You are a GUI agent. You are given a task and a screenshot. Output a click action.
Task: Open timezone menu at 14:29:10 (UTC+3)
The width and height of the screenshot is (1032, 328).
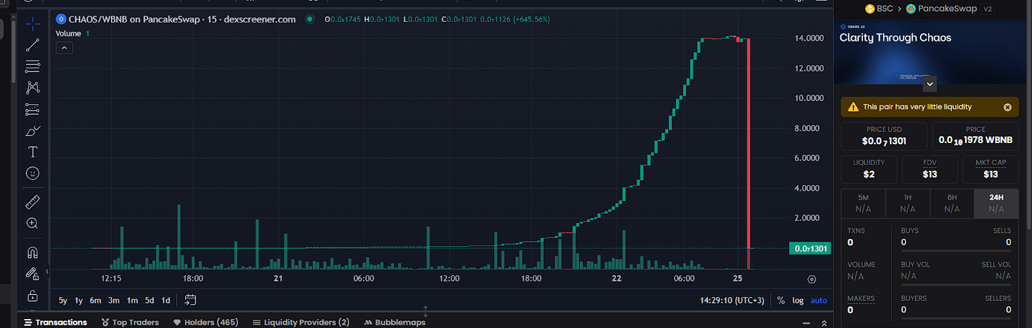pyautogui.click(x=732, y=300)
